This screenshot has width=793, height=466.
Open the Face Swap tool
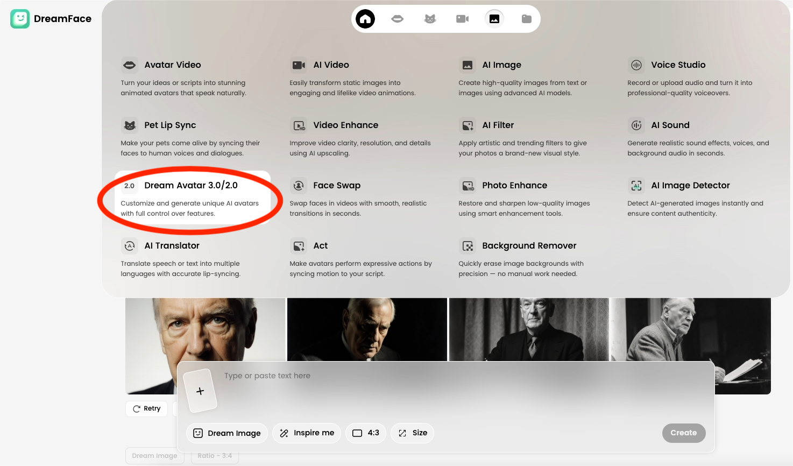(337, 186)
